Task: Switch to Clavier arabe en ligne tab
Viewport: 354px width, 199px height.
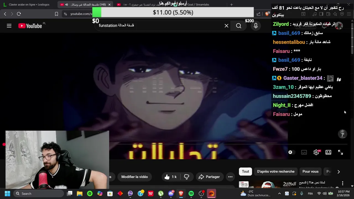Action: click(x=30, y=4)
